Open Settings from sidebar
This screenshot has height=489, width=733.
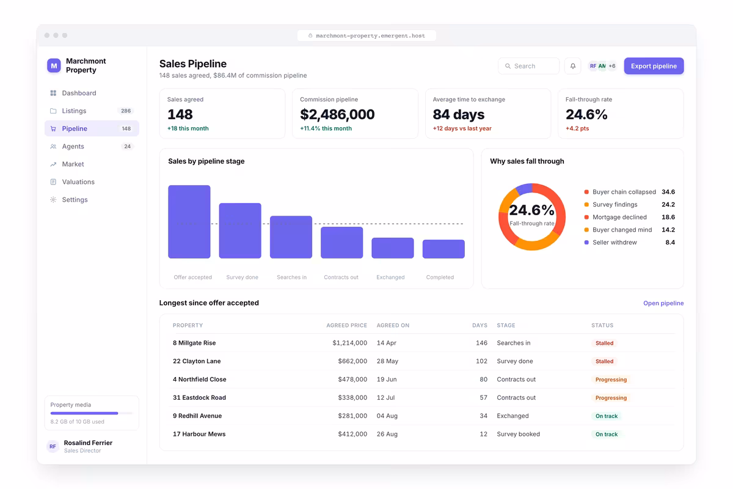click(x=92, y=199)
